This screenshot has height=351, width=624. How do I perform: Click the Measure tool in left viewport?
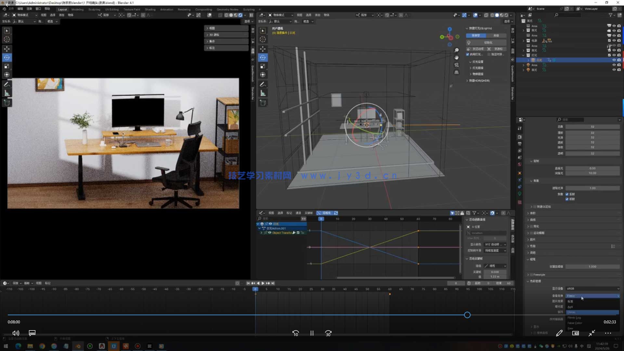coord(7,93)
